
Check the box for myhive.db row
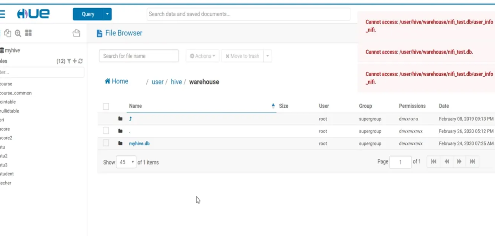tap(106, 143)
